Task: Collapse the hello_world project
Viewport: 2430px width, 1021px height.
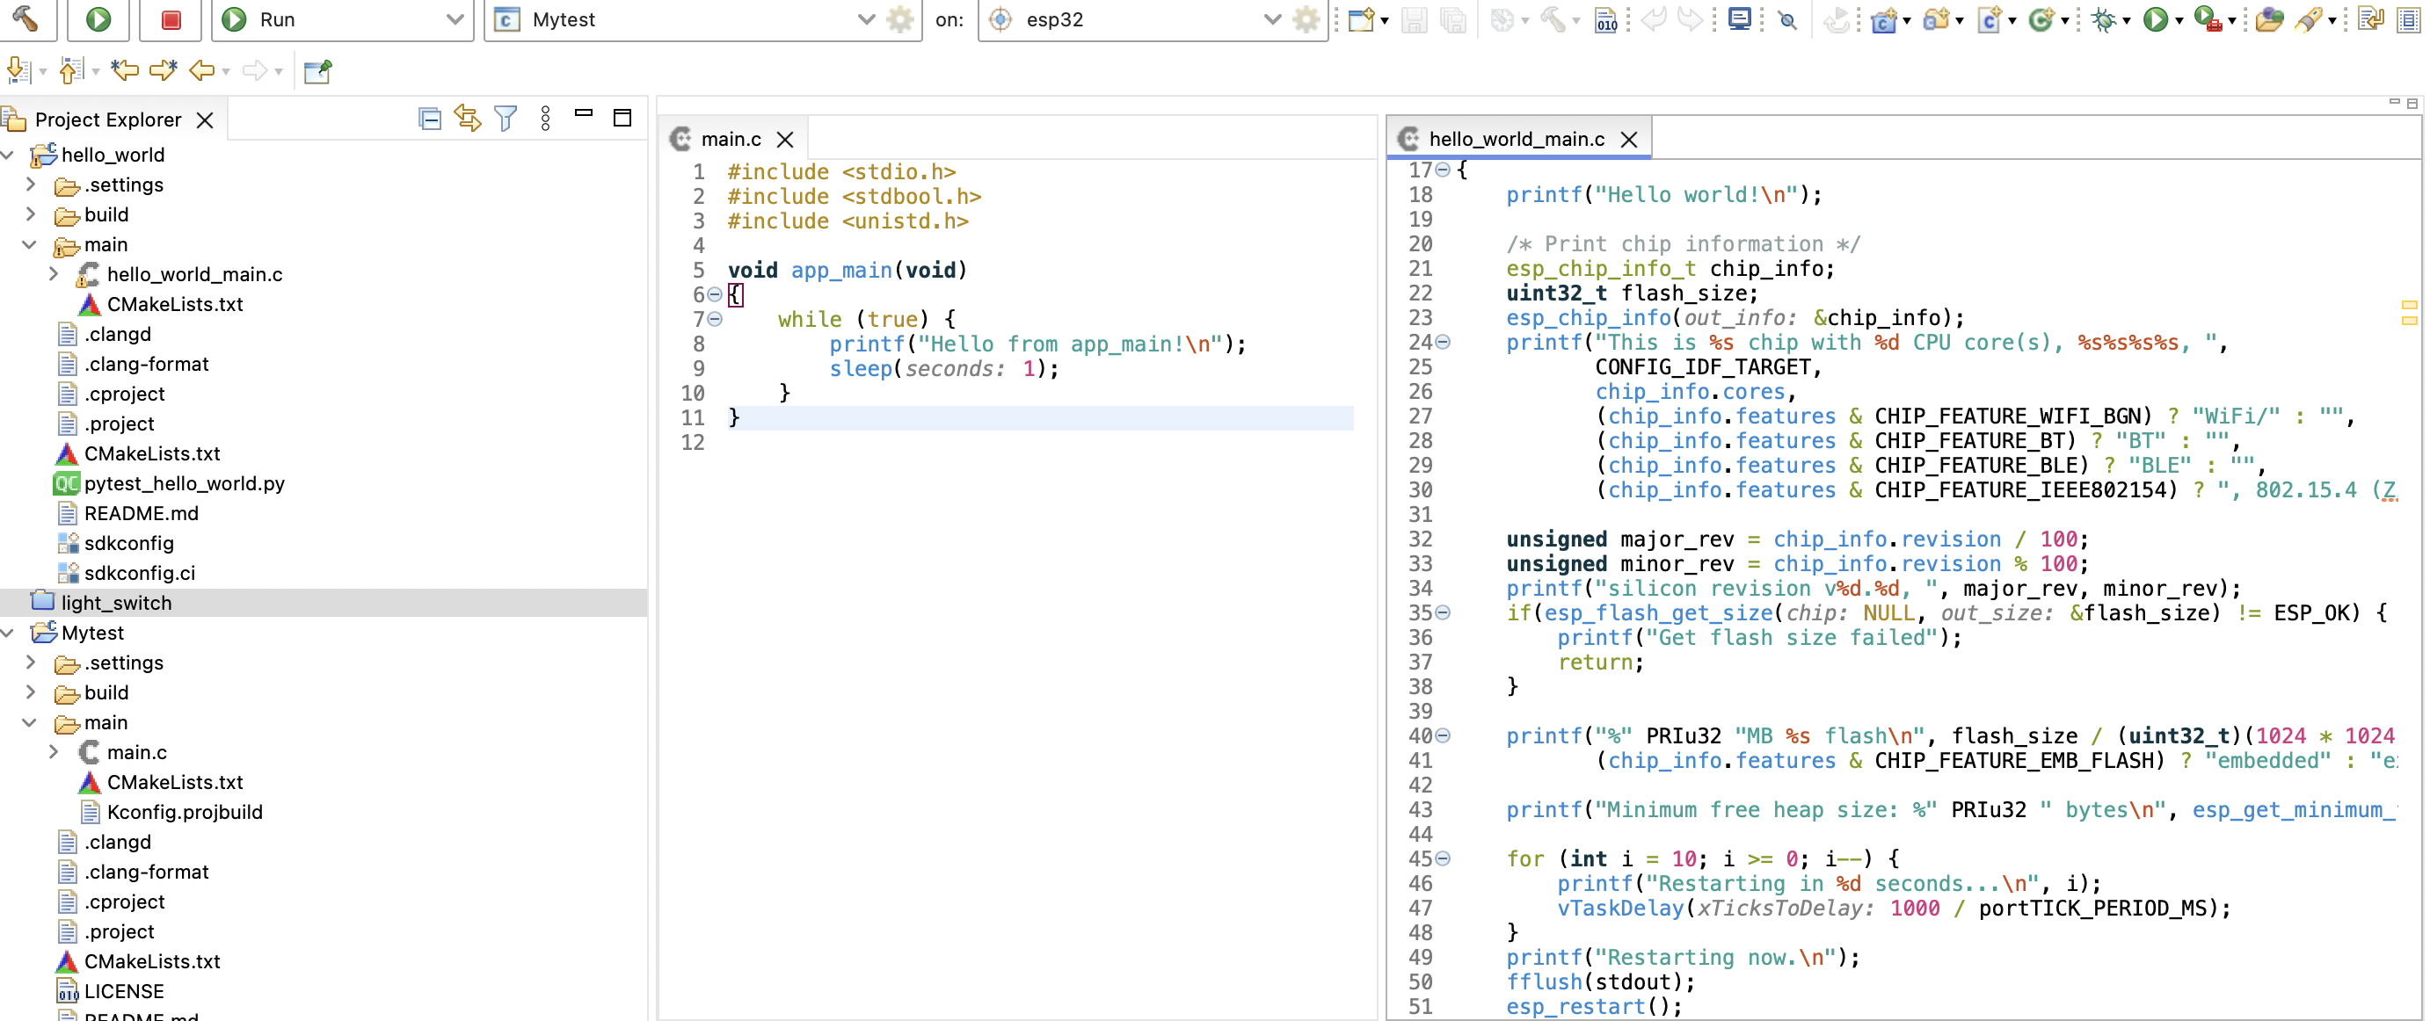Action: 8,155
